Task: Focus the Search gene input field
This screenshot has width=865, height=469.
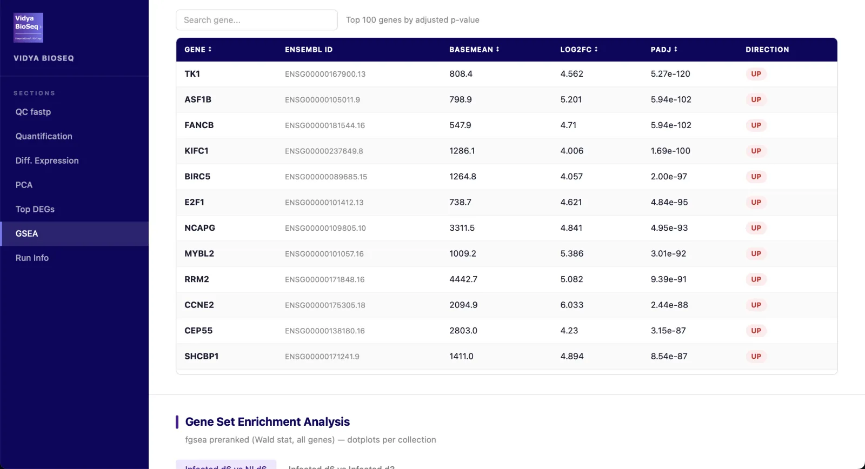Action: point(257,20)
